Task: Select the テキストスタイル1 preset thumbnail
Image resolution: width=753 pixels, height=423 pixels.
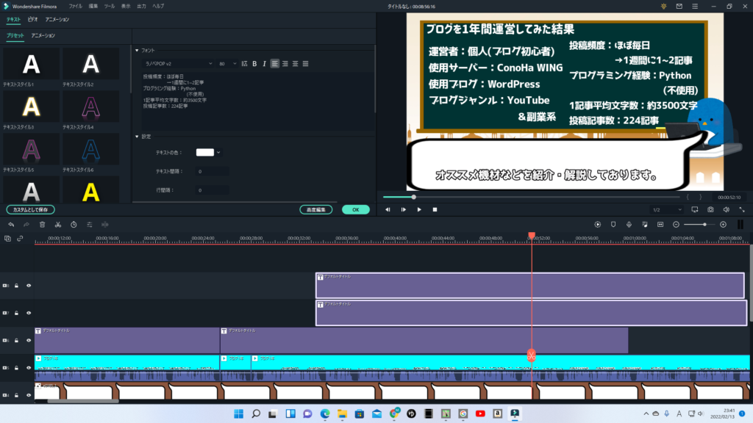Action: coord(31,64)
